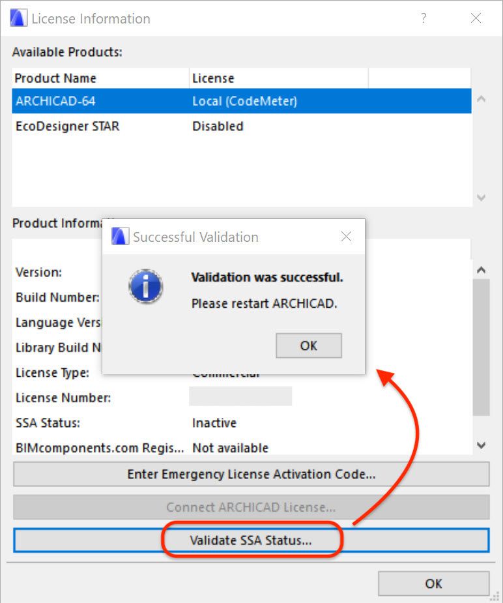Click the Connect ARCHICAD License button
503x603 pixels.
pyautogui.click(x=251, y=507)
